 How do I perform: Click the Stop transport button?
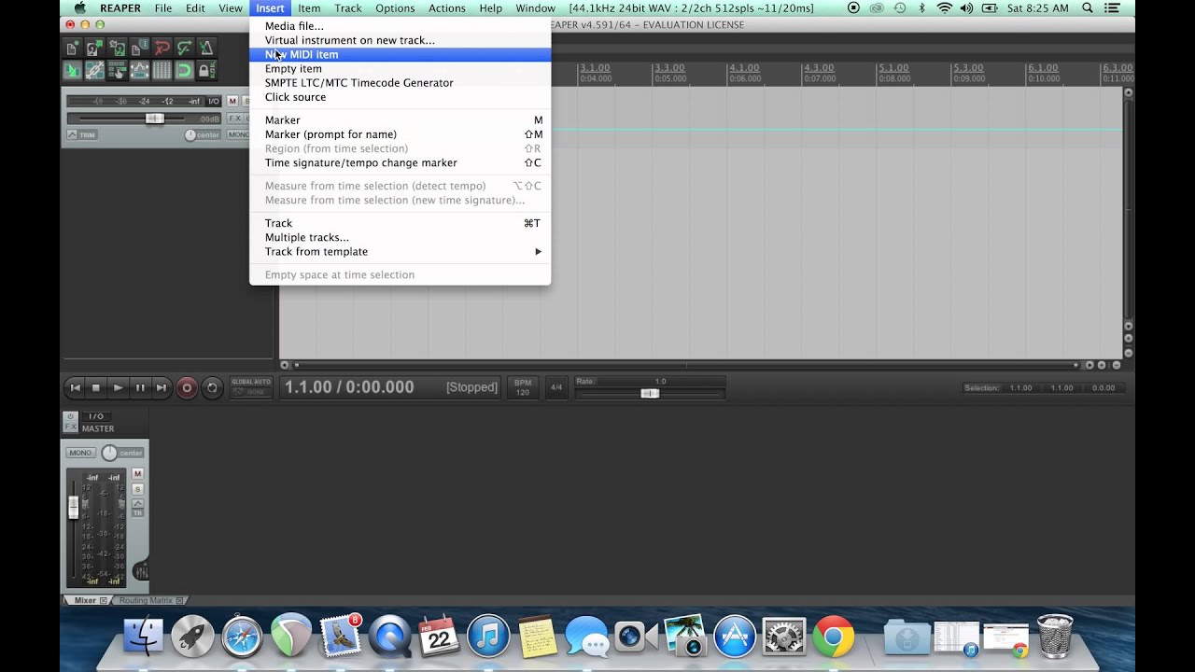(96, 387)
